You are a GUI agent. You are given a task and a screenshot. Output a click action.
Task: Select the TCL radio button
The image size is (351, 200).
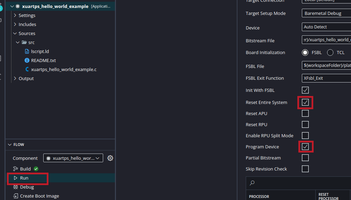(330, 53)
